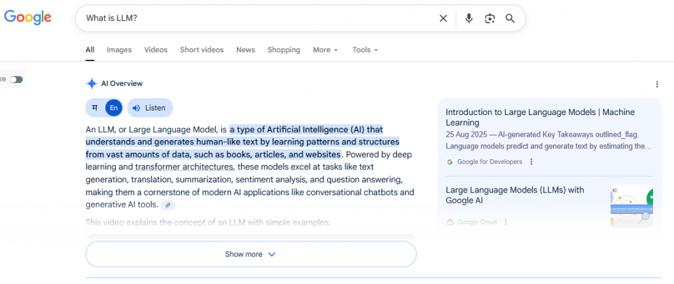Click the link chip after generative AI tools
Screen dimensions: 674x284
coord(168,205)
